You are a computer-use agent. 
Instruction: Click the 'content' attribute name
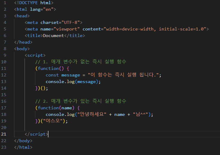[92, 29]
